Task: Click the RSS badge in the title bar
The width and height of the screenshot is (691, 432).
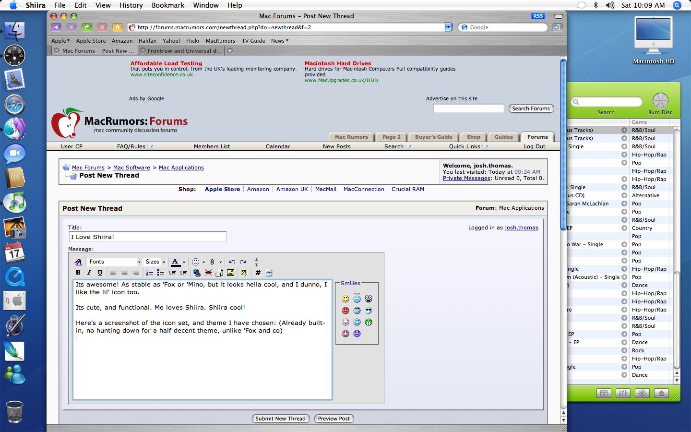Action: coord(538,16)
